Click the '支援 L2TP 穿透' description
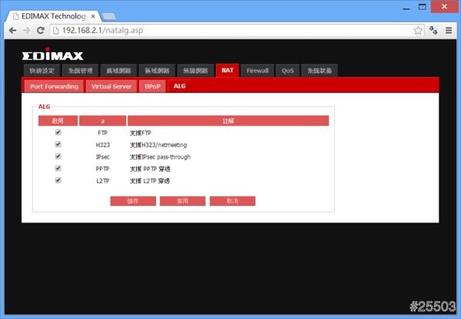The height and width of the screenshot is (319, 461). click(x=150, y=181)
